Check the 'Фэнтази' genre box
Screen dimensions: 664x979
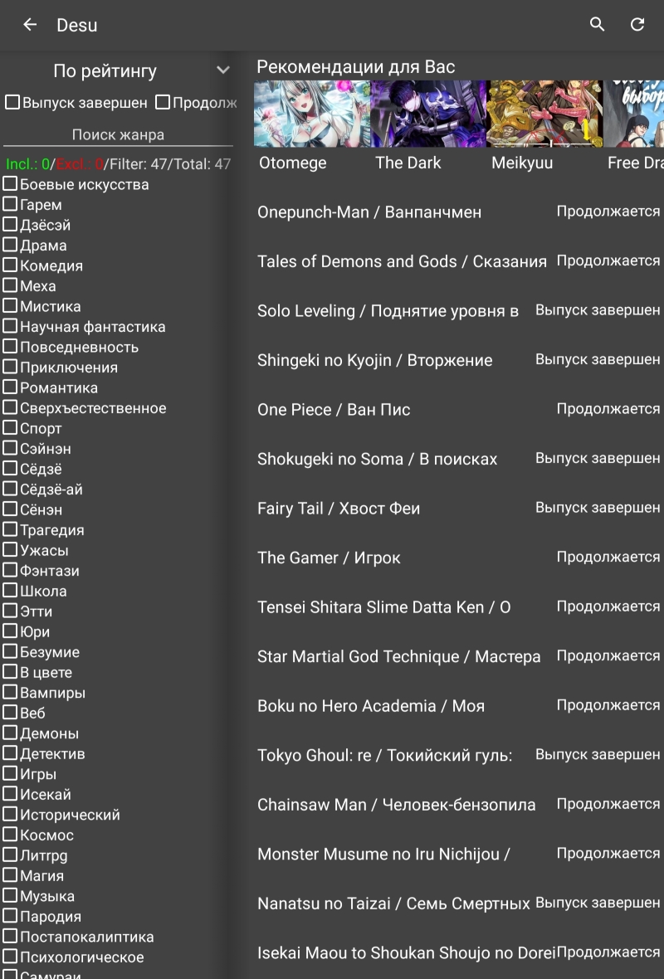(10, 570)
